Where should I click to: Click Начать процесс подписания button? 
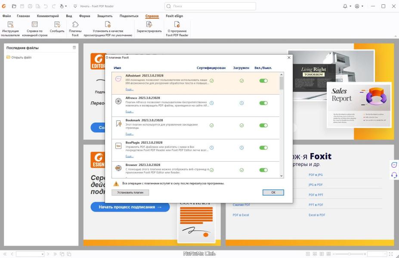tap(130, 207)
